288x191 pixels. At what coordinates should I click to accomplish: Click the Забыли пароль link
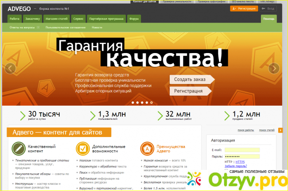pos(235,166)
